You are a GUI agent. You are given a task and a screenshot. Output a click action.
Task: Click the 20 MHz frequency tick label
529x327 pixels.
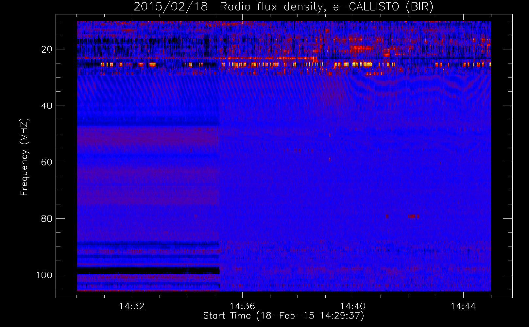click(x=47, y=49)
